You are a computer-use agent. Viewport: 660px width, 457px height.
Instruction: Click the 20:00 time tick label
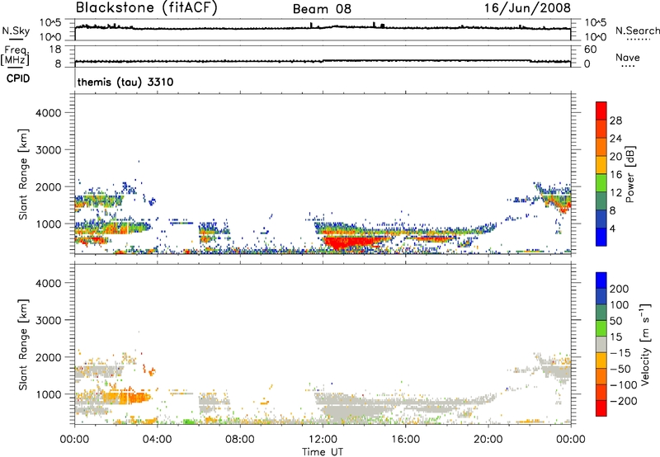[x=488, y=440]
